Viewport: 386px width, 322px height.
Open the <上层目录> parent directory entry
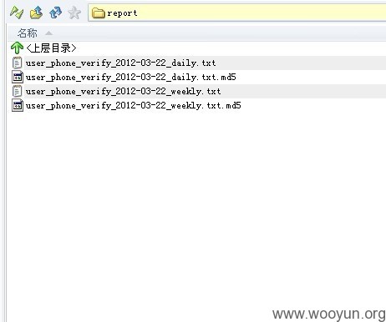pyautogui.click(x=51, y=48)
